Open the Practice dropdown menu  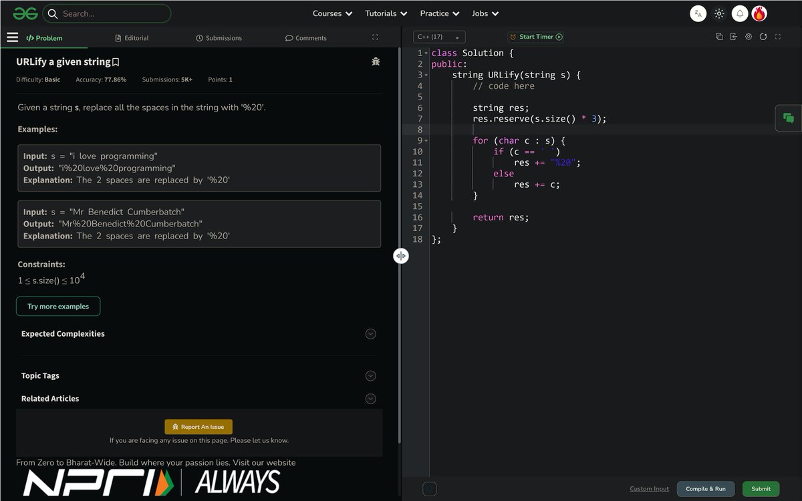coord(440,13)
